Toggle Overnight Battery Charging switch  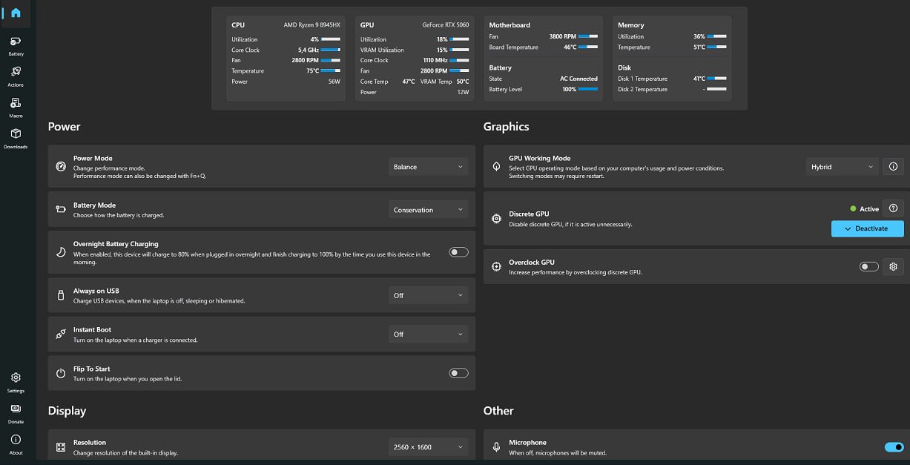coord(459,252)
